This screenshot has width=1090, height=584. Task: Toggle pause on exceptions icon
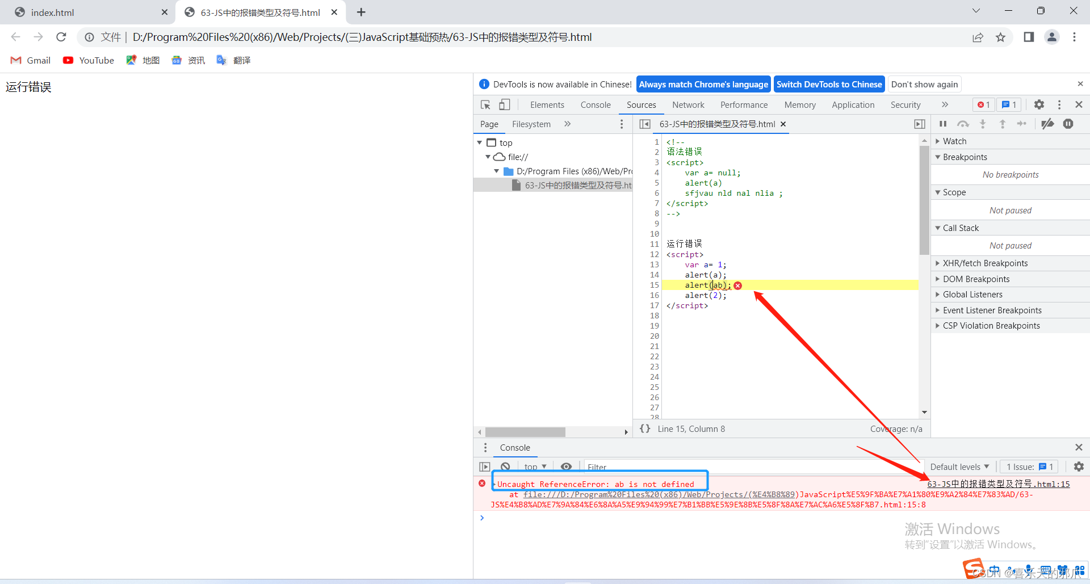(x=1068, y=124)
